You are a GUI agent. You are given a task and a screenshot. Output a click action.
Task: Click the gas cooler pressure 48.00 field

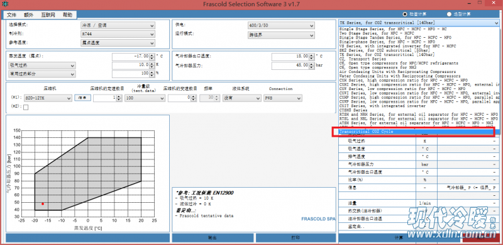coord(290,66)
